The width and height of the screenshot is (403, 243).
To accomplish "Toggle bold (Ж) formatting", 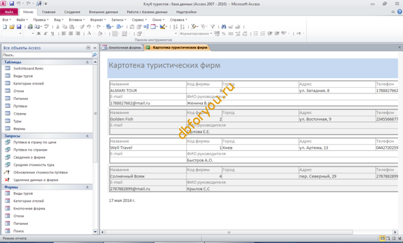I will coord(39,34).
